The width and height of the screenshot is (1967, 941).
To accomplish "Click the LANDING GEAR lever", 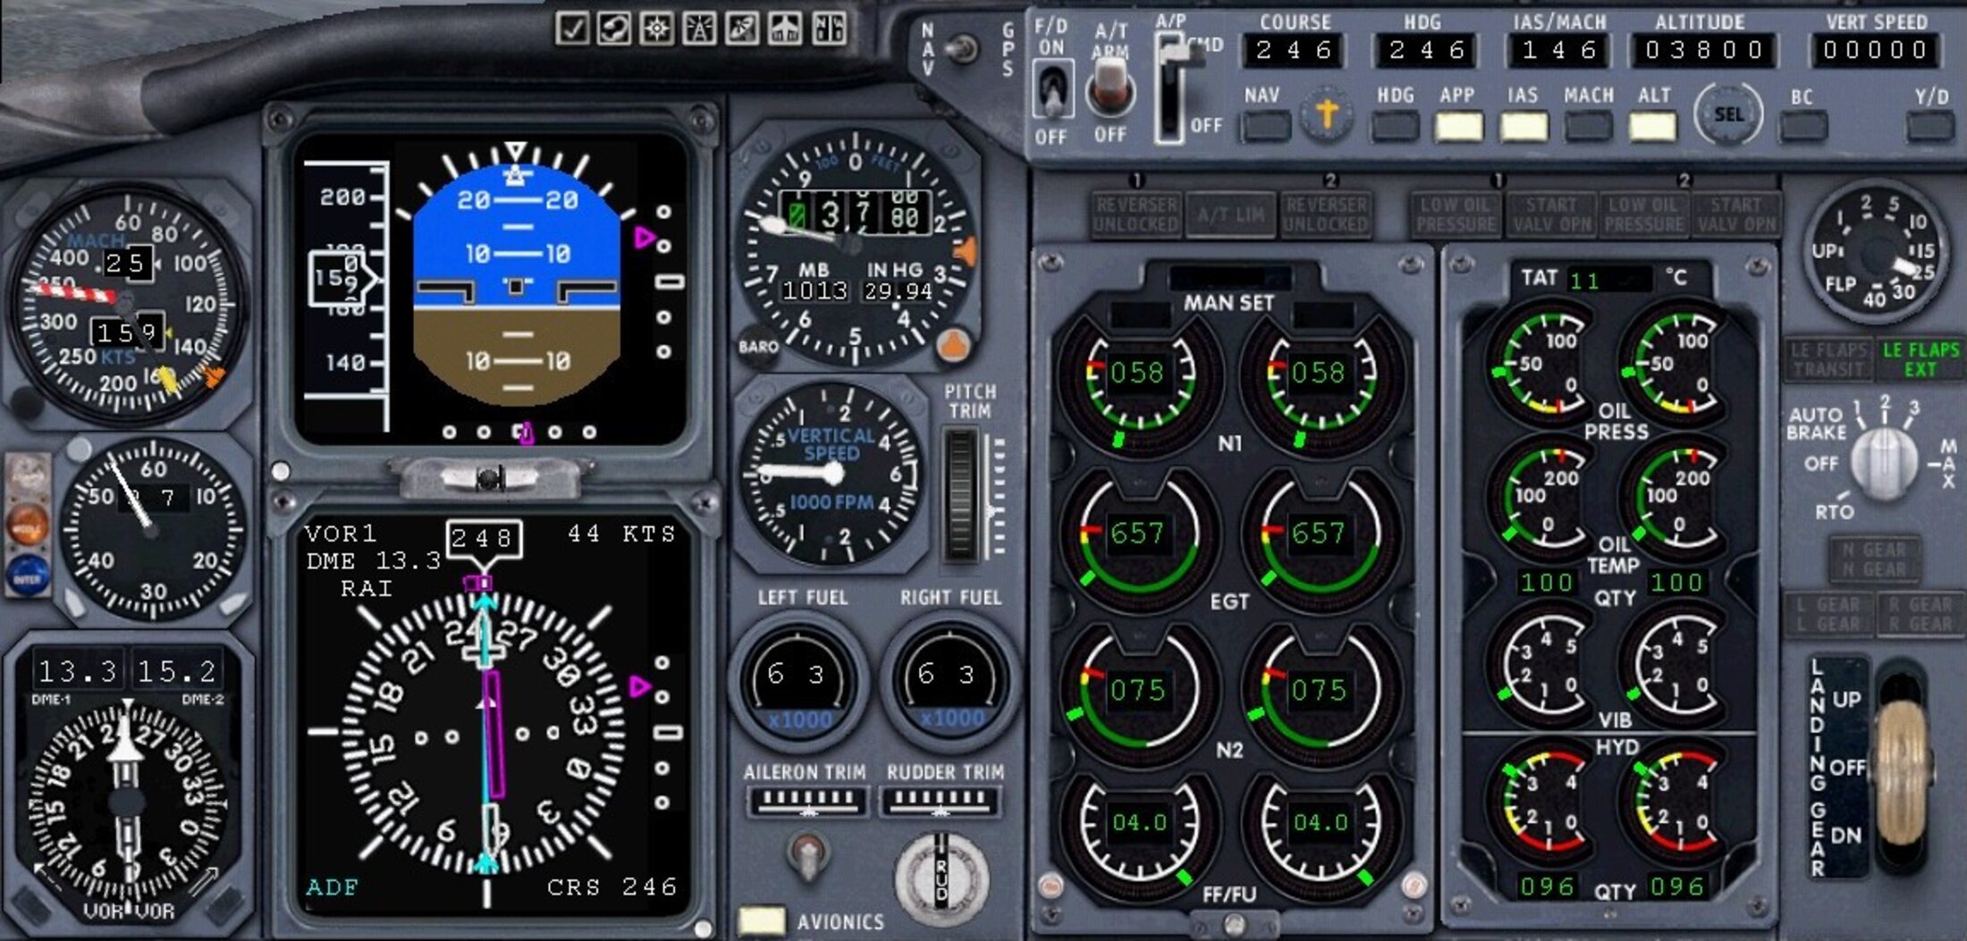I will tap(1903, 767).
